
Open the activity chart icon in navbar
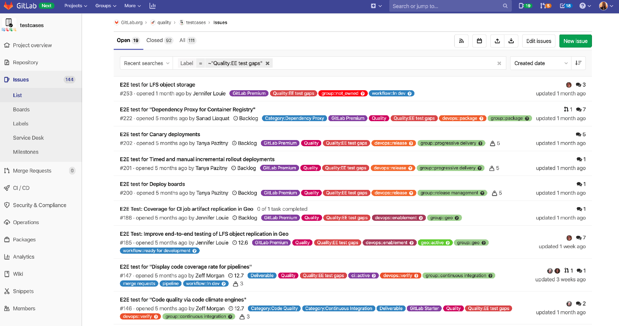152,6
